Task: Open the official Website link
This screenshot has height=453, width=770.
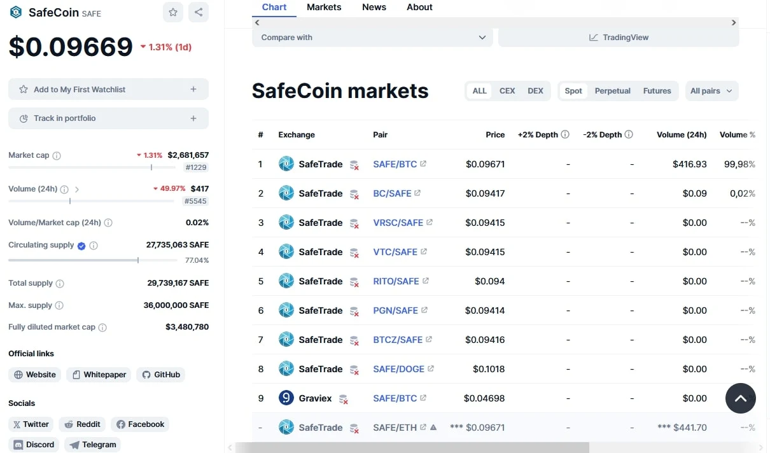Action: (35, 375)
